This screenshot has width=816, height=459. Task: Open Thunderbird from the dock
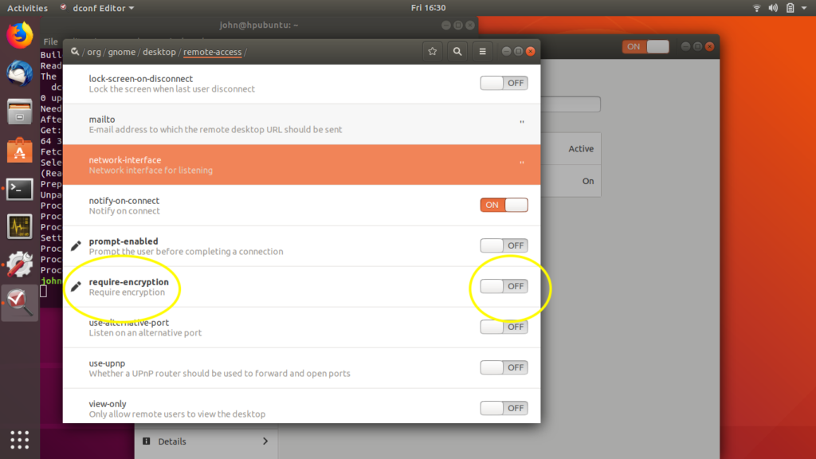pos(19,73)
